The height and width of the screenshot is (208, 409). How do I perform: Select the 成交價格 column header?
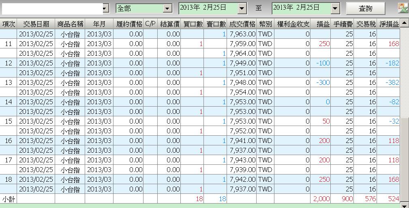pos(242,24)
